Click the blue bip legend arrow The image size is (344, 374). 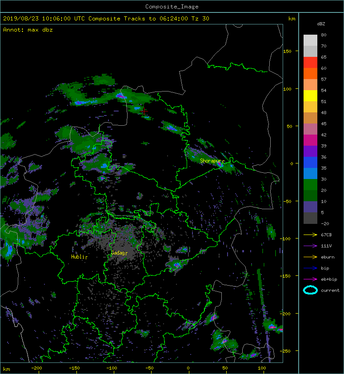coord(310,268)
